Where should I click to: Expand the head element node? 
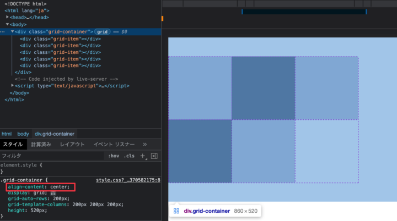tap(7, 17)
